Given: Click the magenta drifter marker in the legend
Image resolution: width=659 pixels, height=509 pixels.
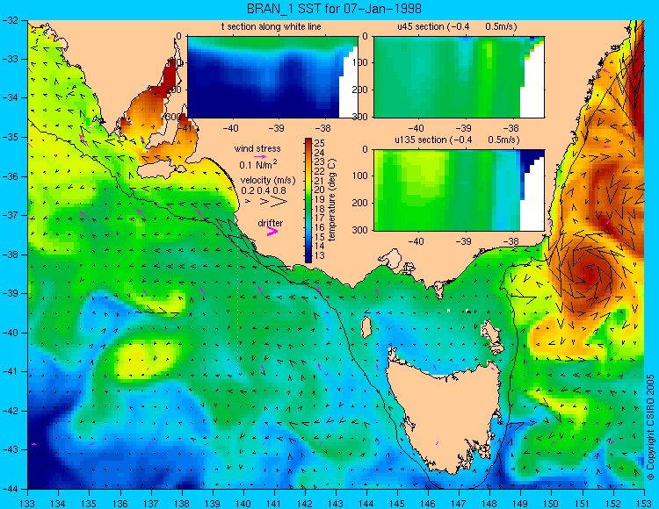Looking at the screenshot, I should click(x=272, y=231).
